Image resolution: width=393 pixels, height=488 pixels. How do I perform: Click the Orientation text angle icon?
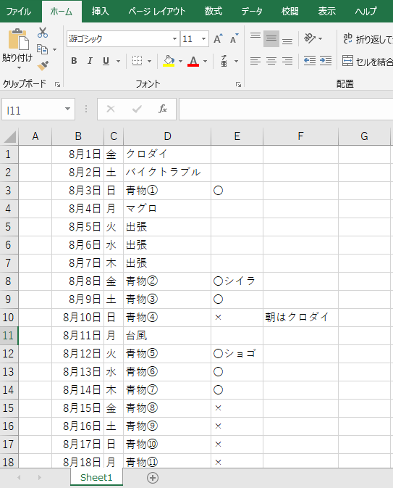[x=310, y=38]
